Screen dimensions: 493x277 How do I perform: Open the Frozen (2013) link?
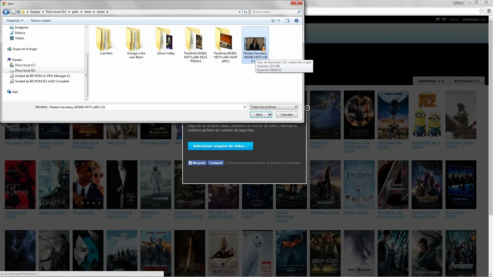coord(356,212)
